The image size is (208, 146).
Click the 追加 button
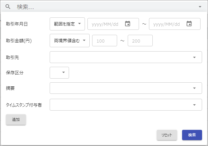pos(16,120)
